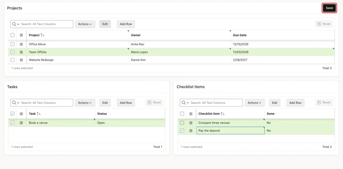
Task: Open Actions dropdown in Tasks toolbar
Action: (x=85, y=103)
